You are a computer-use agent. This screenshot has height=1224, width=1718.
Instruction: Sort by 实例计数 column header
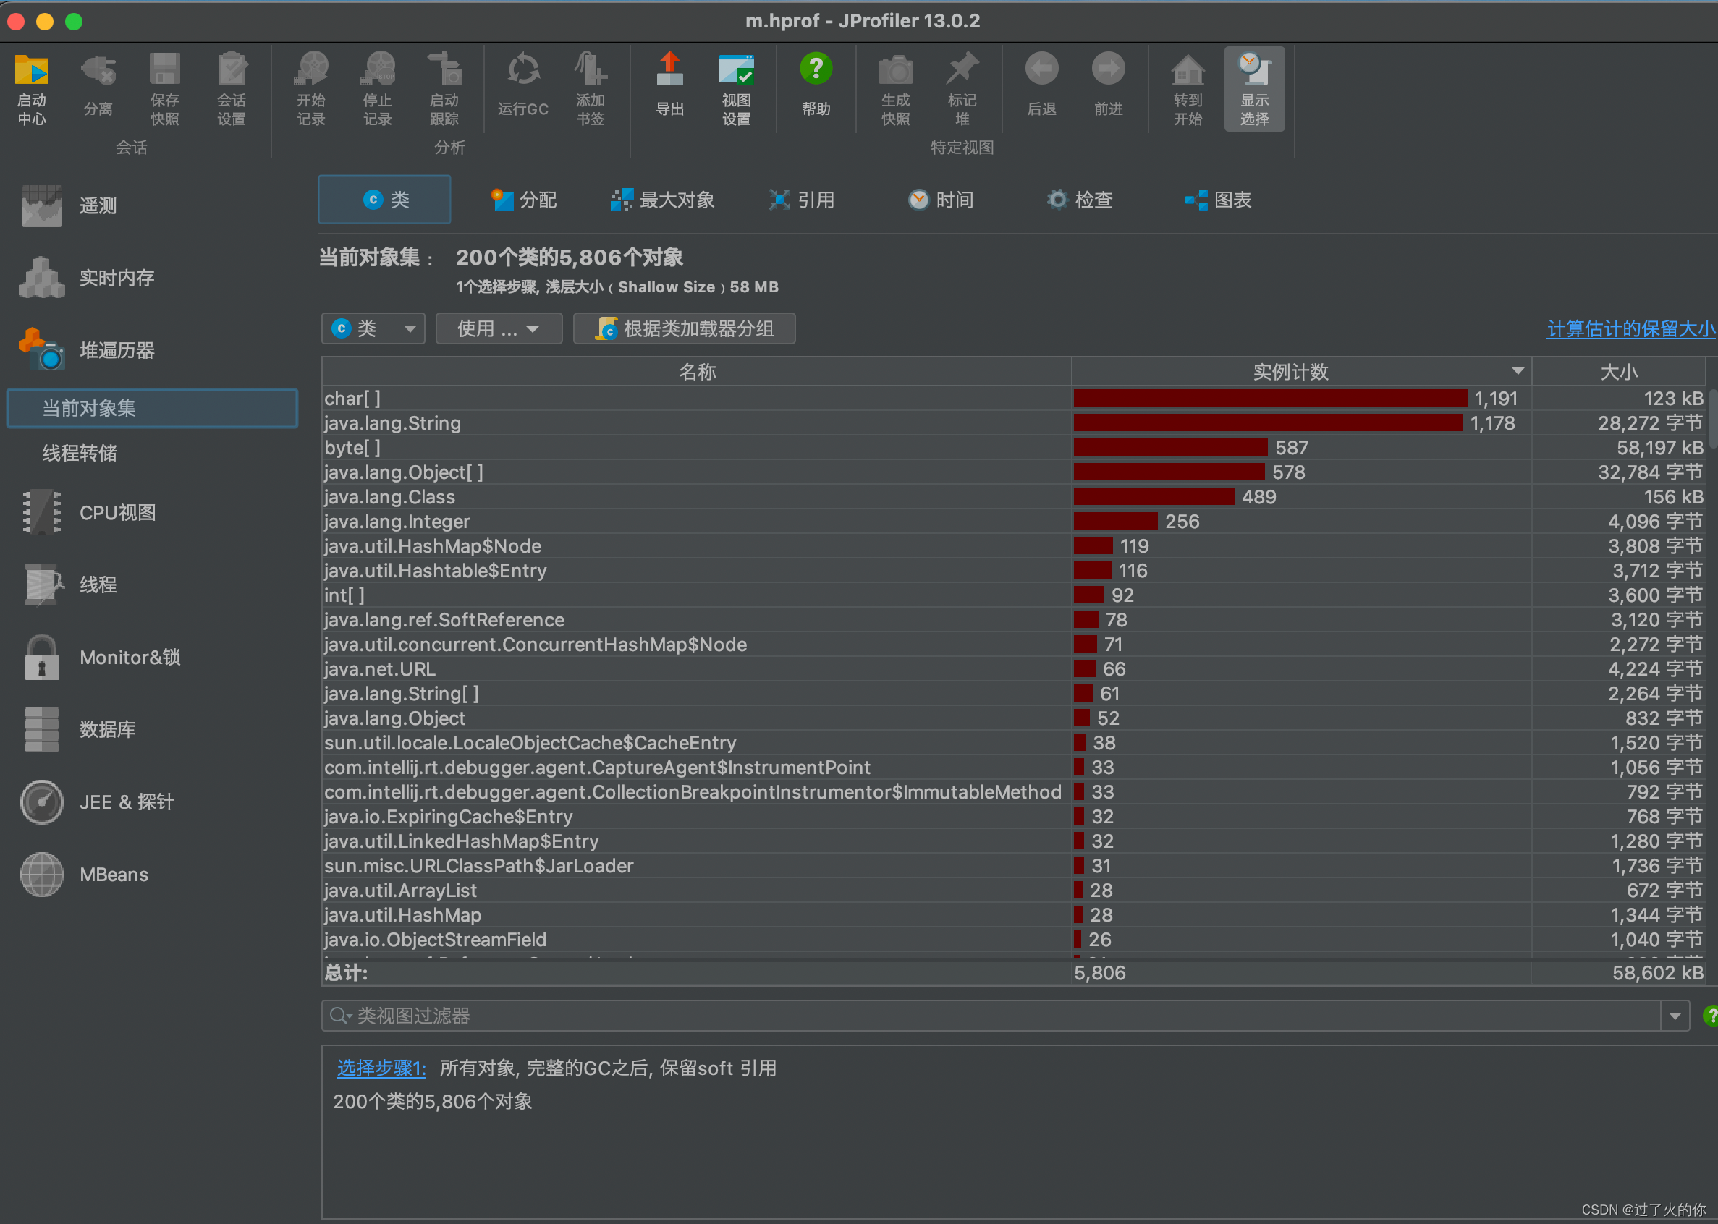pyautogui.click(x=1302, y=372)
